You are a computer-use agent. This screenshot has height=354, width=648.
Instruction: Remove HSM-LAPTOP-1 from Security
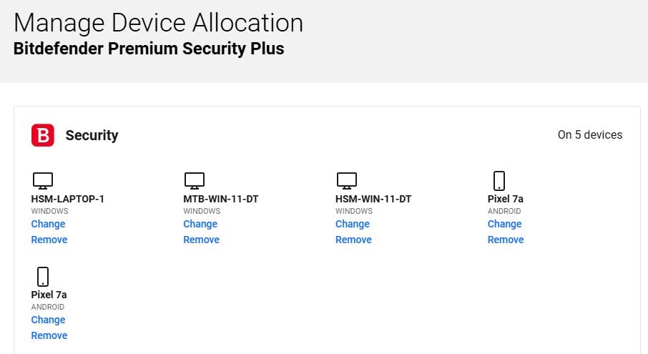tap(49, 240)
